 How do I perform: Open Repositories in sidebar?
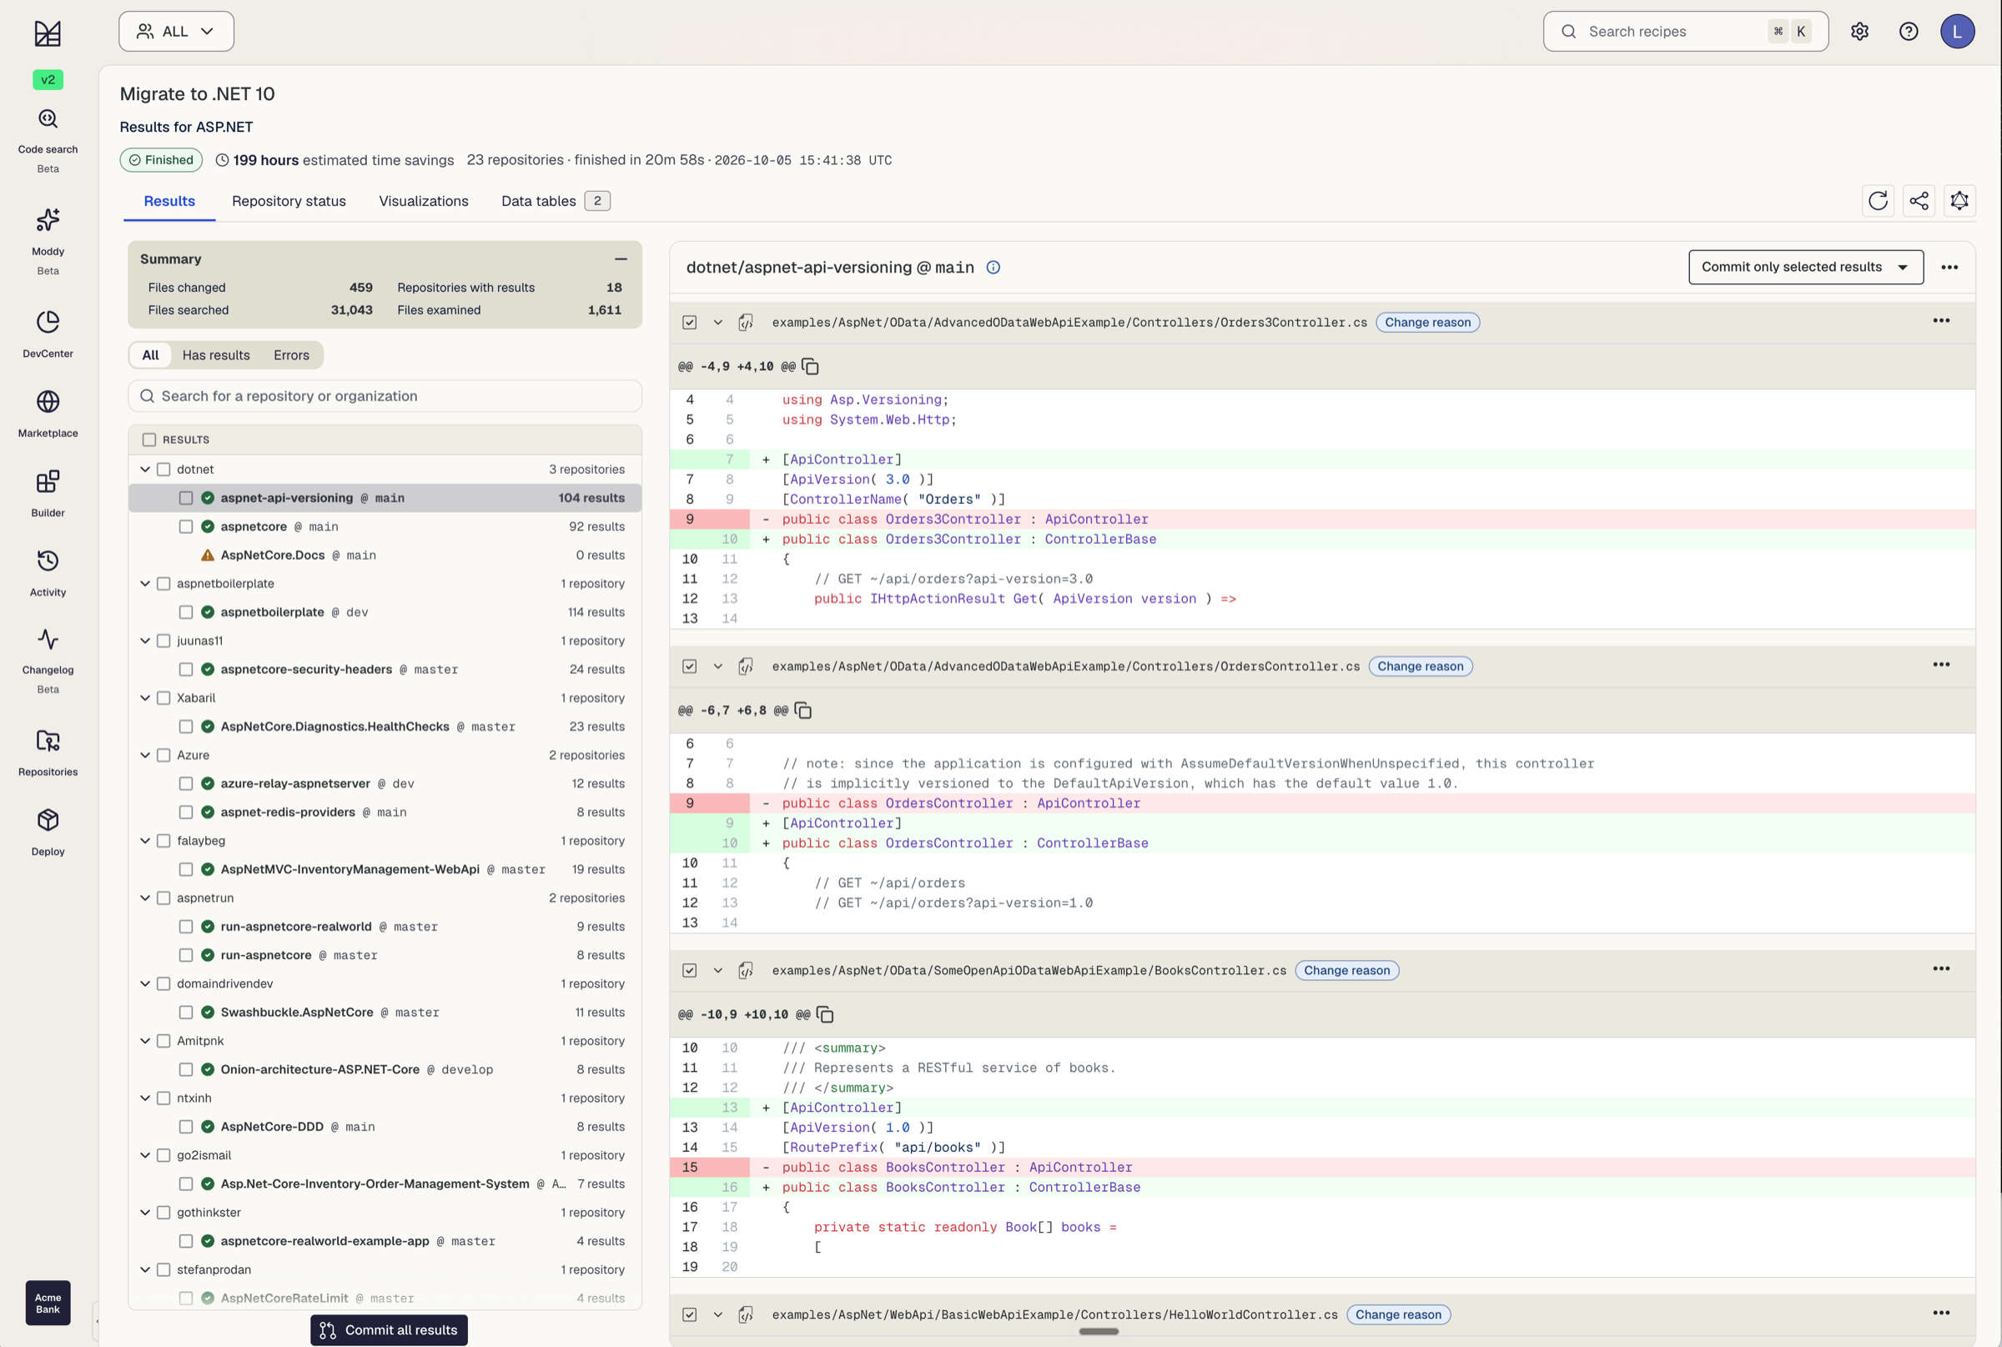48,752
